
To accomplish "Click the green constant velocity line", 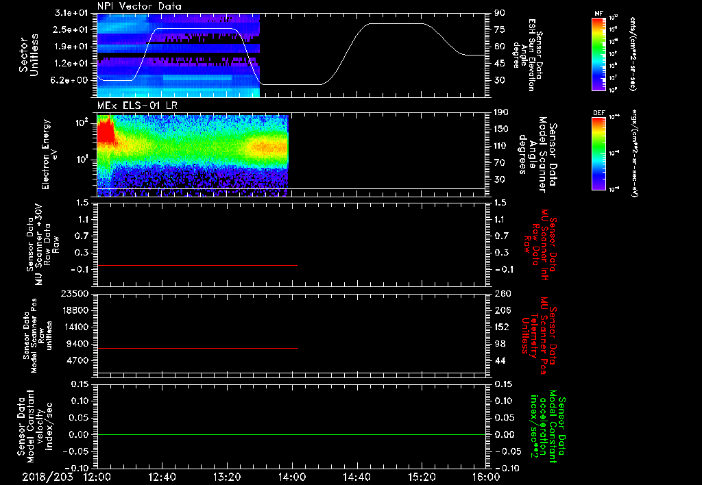I will coord(291,434).
